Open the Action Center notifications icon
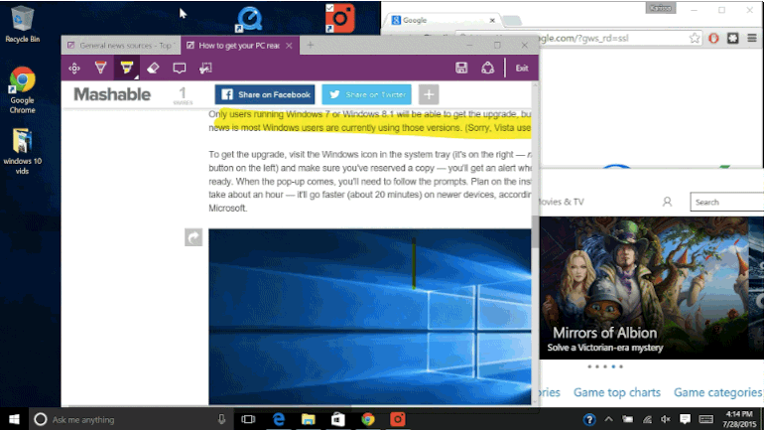The width and height of the screenshot is (764, 430). click(x=685, y=419)
